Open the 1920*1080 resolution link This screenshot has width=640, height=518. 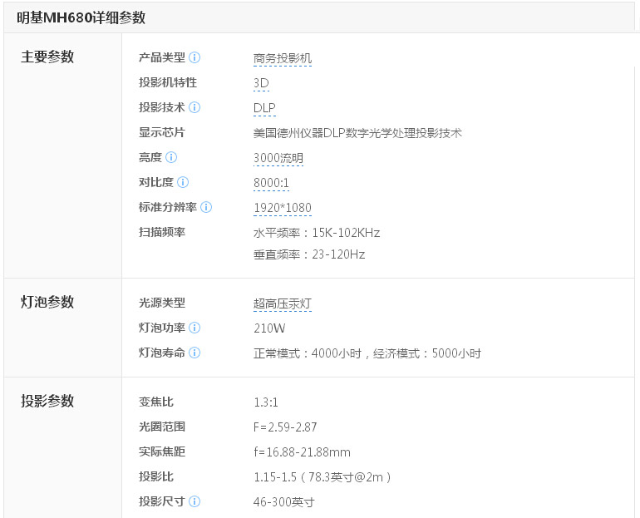tap(283, 208)
